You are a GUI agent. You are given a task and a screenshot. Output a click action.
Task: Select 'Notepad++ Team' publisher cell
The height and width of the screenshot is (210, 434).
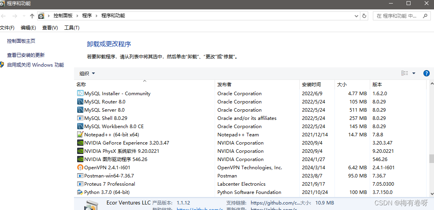pos(238,135)
